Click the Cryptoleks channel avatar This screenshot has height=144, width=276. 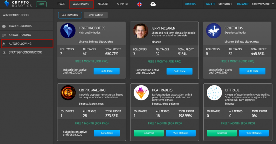(213, 31)
